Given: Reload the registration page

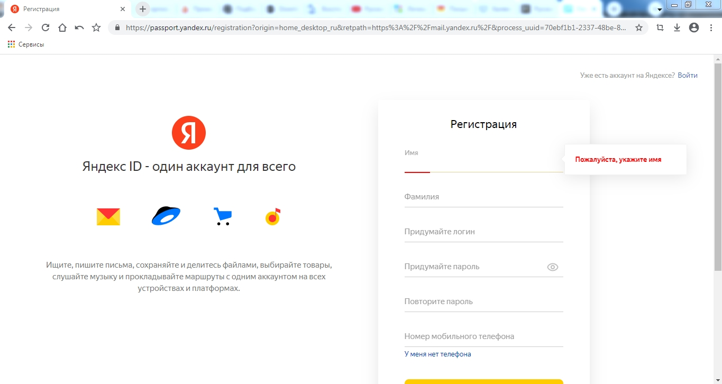Looking at the screenshot, I should tap(45, 28).
